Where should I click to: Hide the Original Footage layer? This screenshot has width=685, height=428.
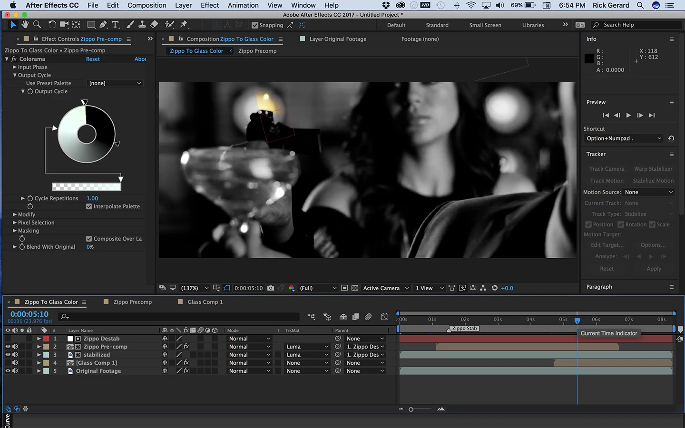8,371
